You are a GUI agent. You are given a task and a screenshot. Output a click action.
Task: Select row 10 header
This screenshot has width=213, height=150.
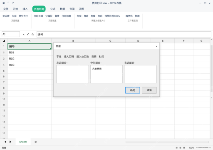[x=4, y=99]
